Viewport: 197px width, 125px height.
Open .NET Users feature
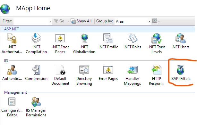(181, 41)
